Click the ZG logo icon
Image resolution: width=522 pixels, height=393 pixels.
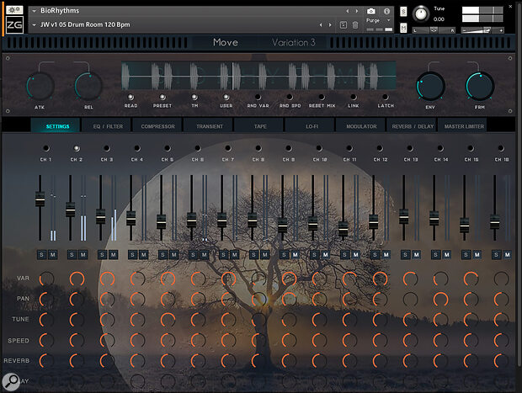point(14,24)
